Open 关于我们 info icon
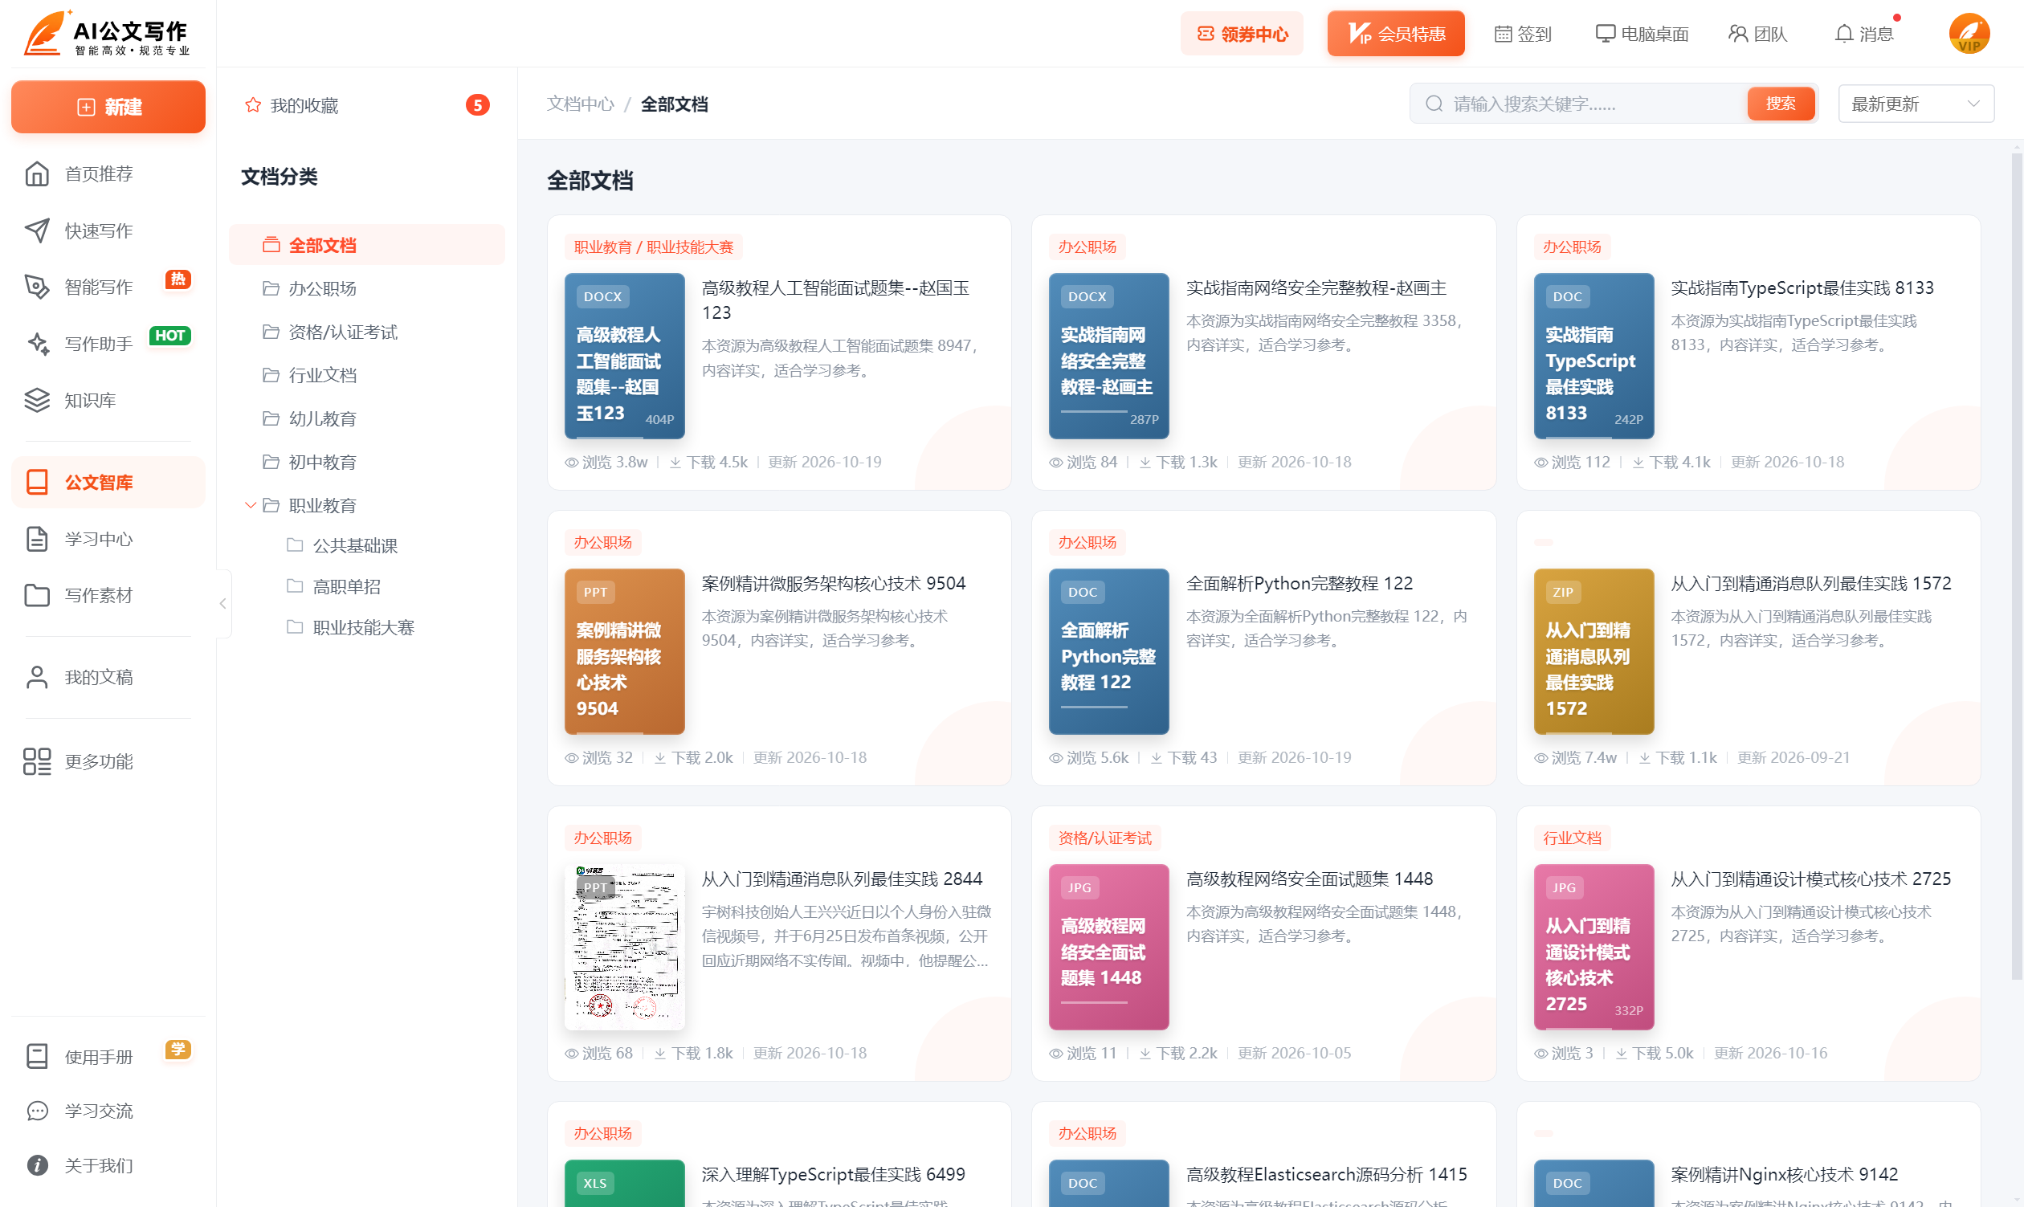The height and width of the screenshot is (1207, 2024). pos(37,1164)
